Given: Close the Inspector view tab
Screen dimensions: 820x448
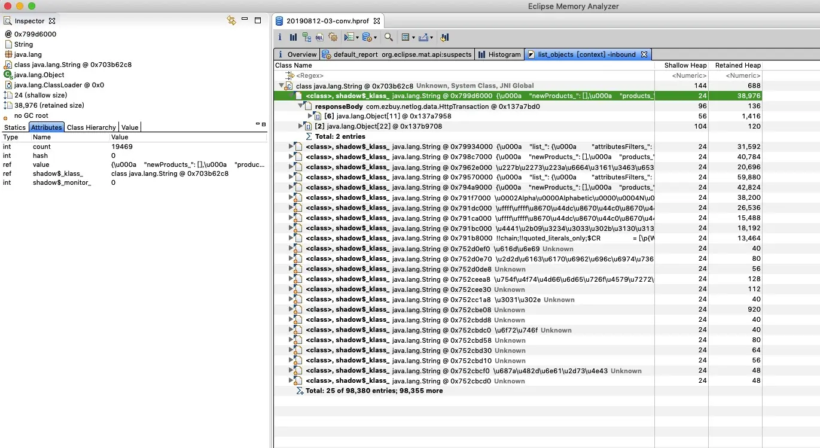Looking at the screenshot, I should [52, 21].
